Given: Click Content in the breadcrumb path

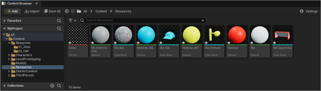Looking at the screenshot, I should [101, 11].
